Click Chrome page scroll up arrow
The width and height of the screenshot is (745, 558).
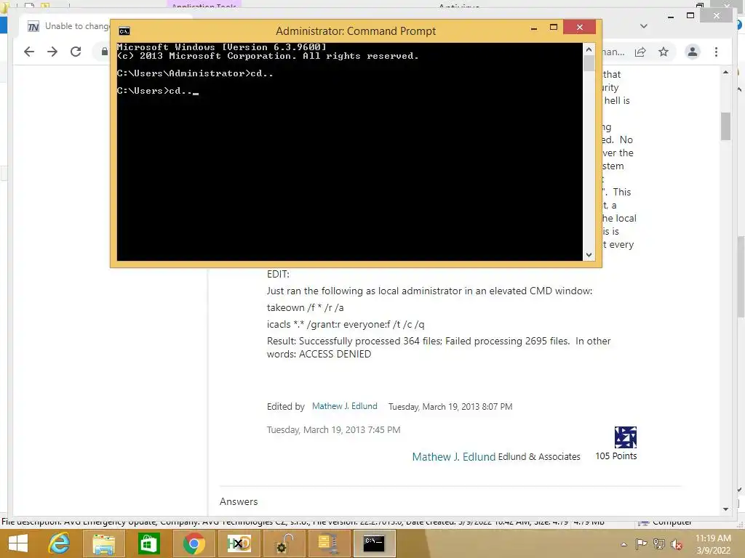725,72
